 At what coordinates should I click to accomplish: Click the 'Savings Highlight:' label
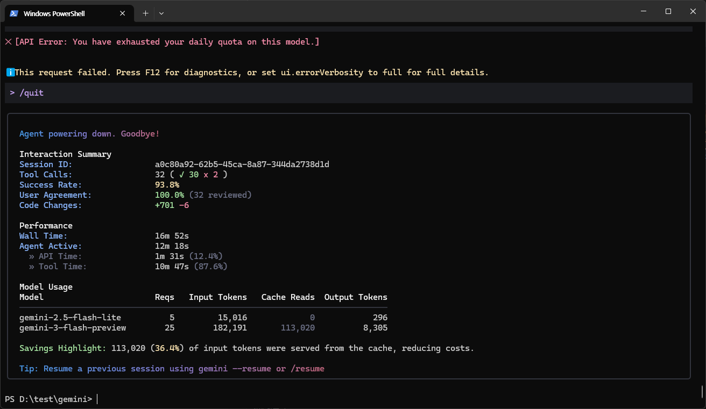point(62,348)
